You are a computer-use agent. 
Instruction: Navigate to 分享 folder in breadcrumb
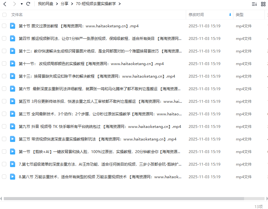pos(64,4)
